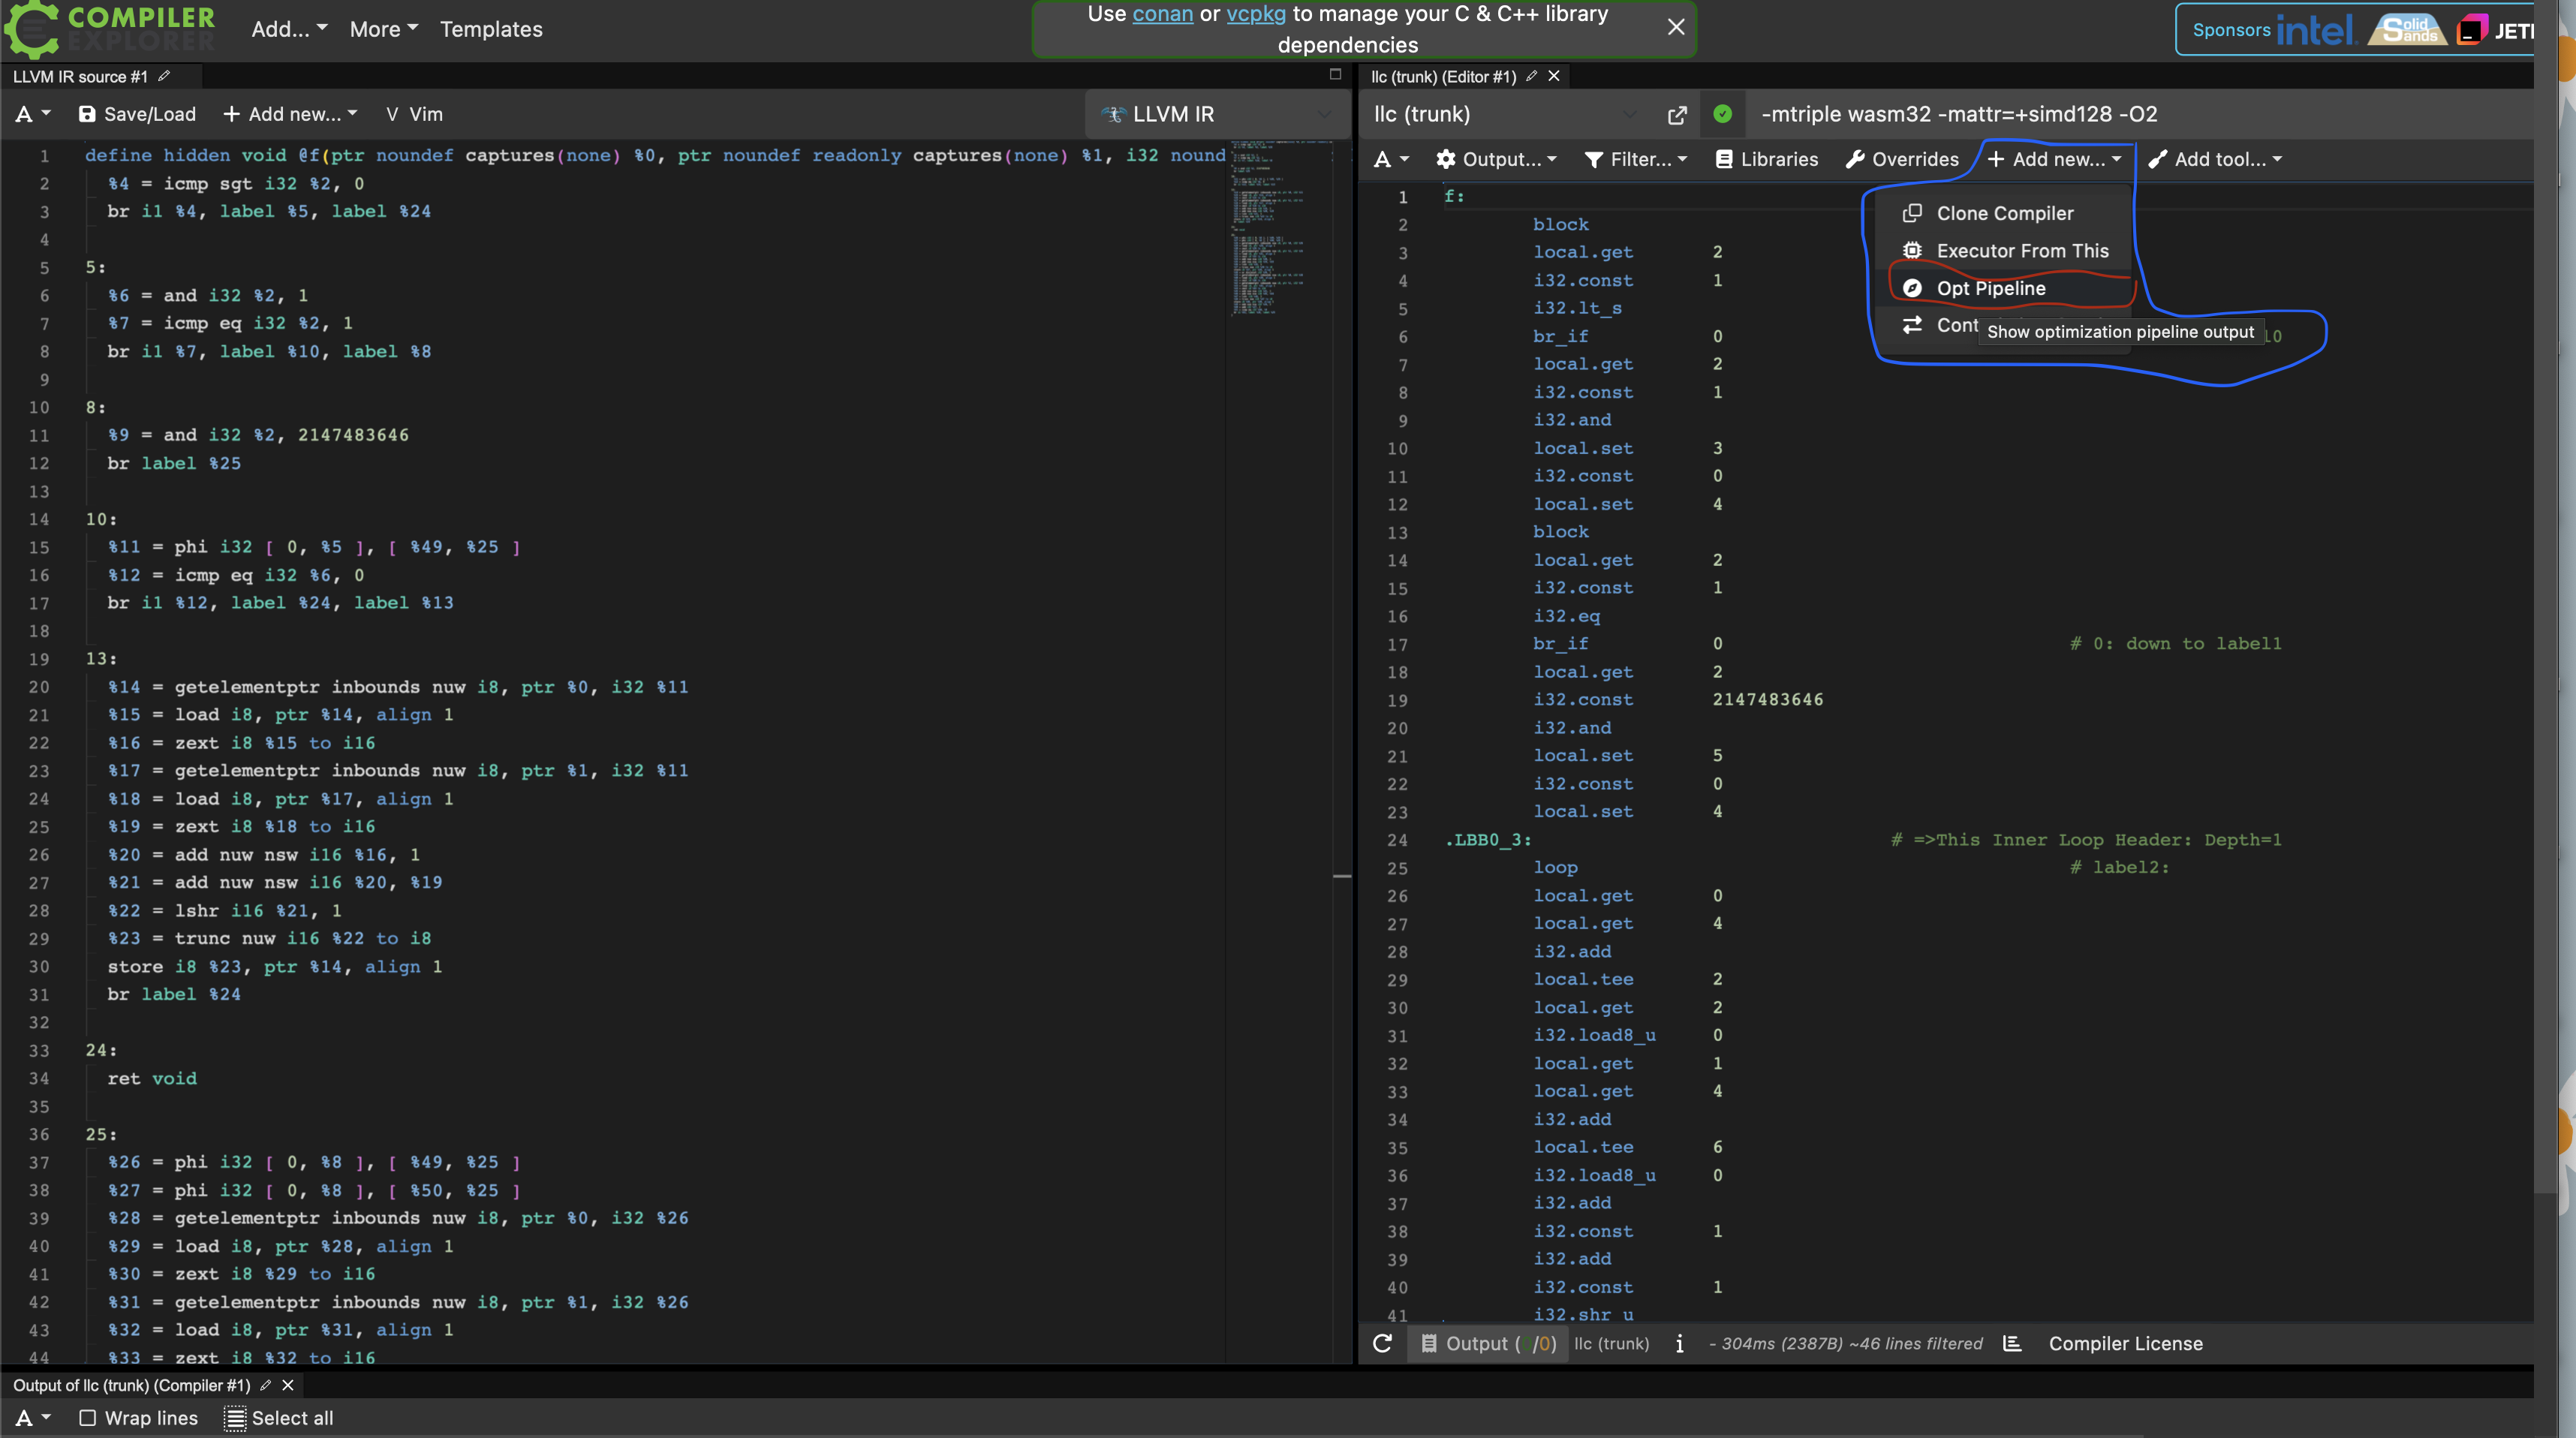This screenshot has height=1438, width=2576.
Task: Open the Output... options dropdown
Action: pos(1496,159)
